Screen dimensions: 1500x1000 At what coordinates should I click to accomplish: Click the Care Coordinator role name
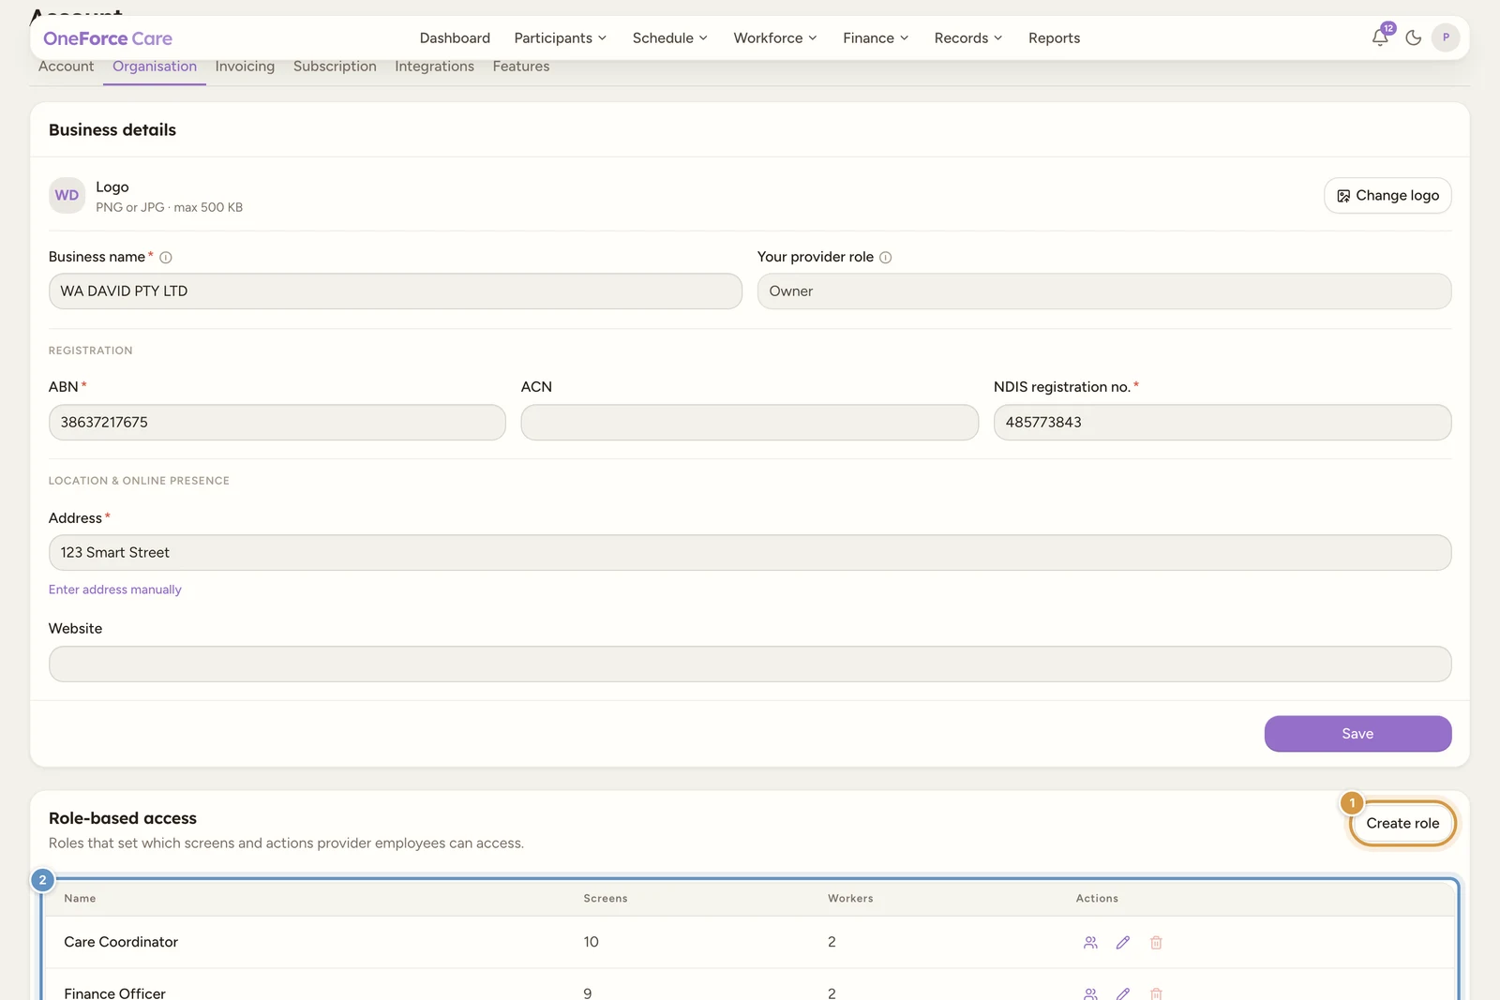121,942
